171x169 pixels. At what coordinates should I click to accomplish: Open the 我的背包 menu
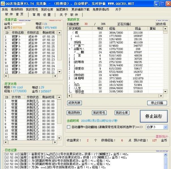click(x=32, y=10)
